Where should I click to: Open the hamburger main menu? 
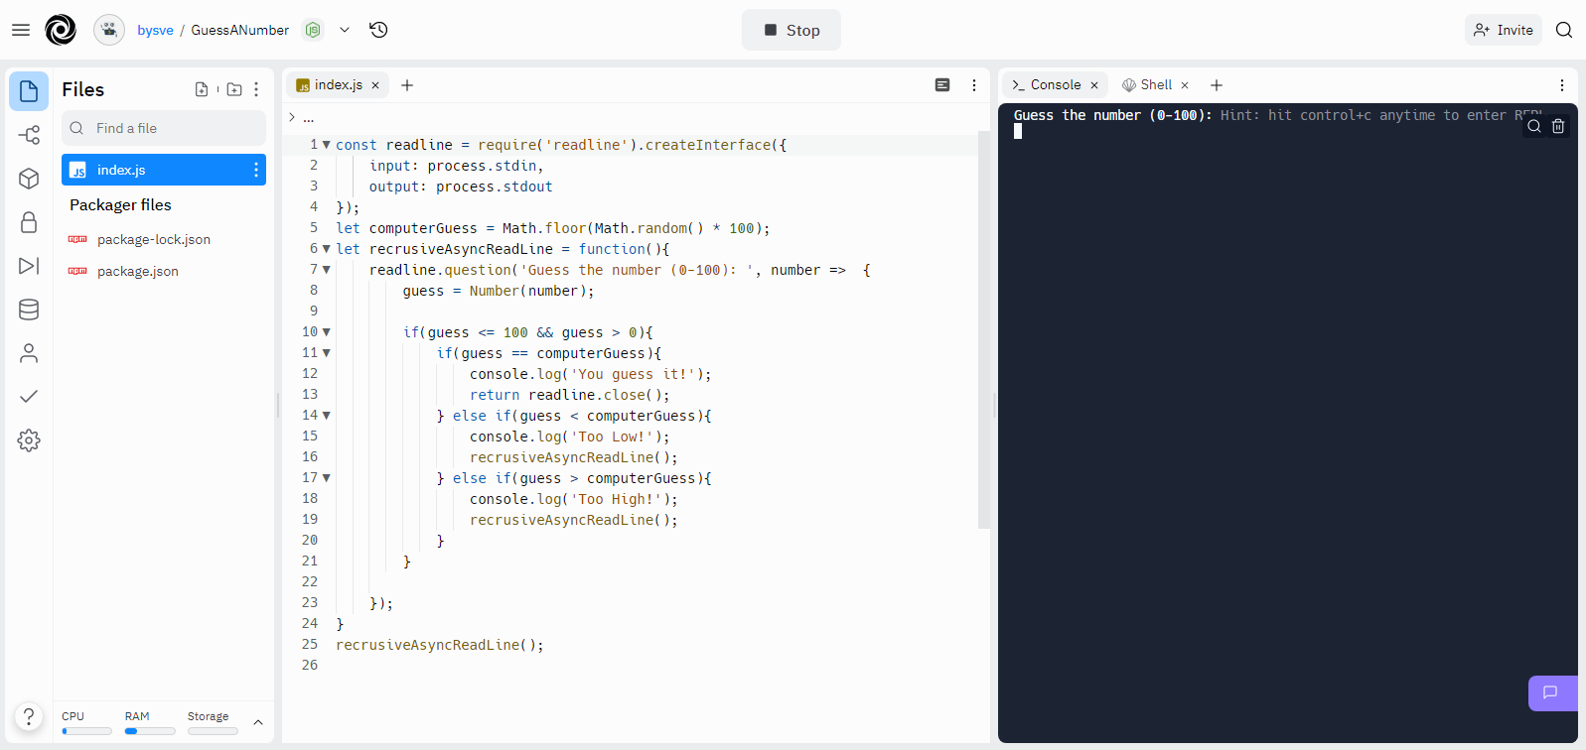pos(21,30)
